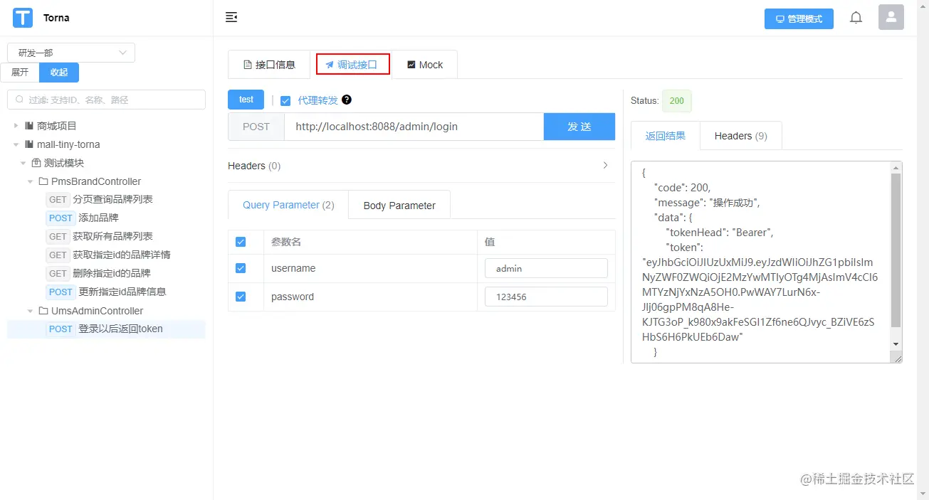This screenshot has height=500, width=929.
Task: Click the 200 status badge
Action: tap(676, 101)
